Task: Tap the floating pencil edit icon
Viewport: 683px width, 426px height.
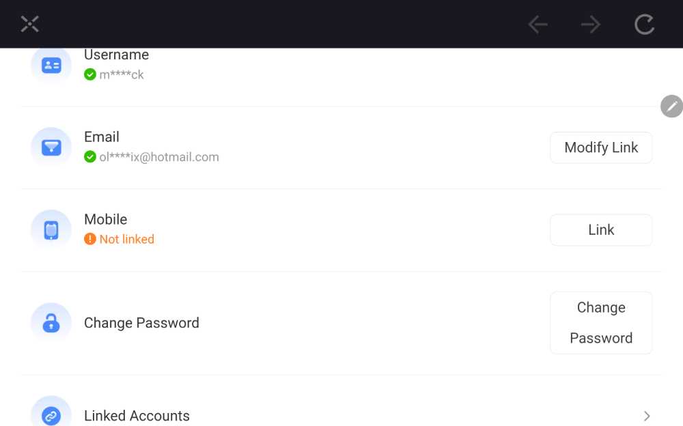Action: click(671, 106)
